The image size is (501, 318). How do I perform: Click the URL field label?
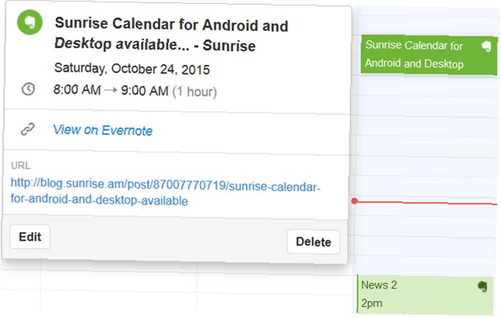(x=21, y=165)
